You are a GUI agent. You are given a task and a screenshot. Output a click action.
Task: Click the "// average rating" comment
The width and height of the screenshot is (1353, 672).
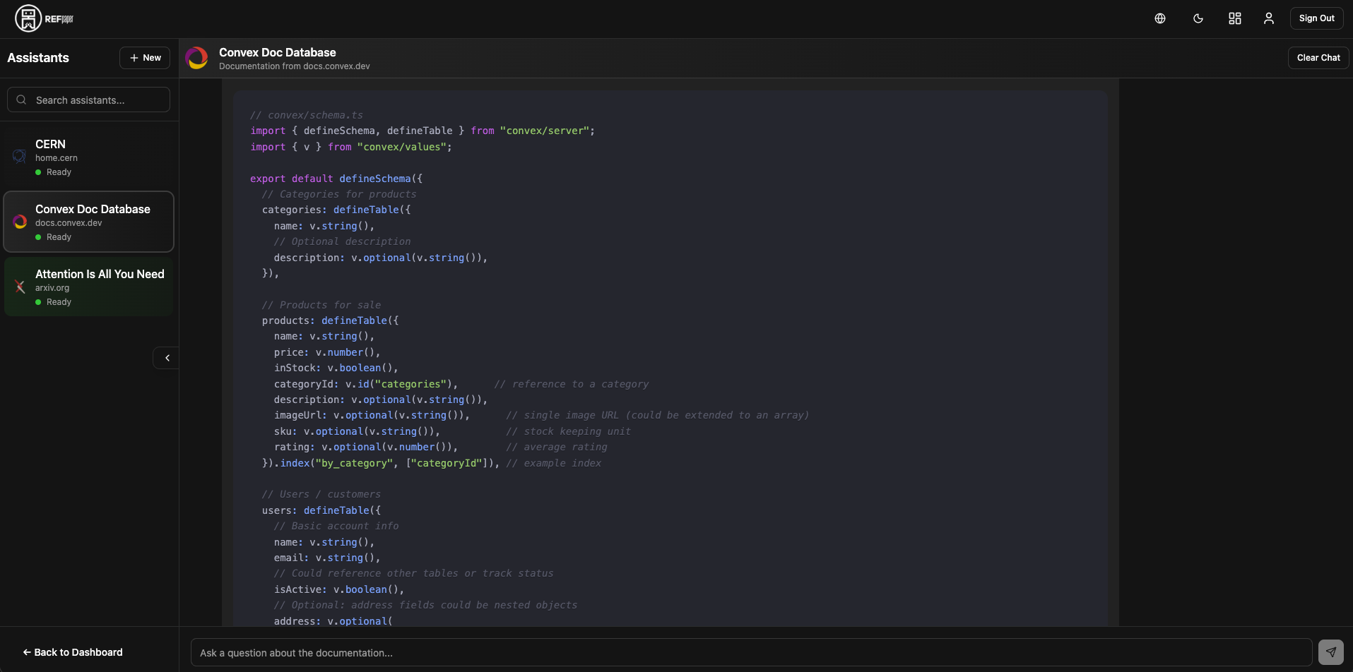coord(557,447)
